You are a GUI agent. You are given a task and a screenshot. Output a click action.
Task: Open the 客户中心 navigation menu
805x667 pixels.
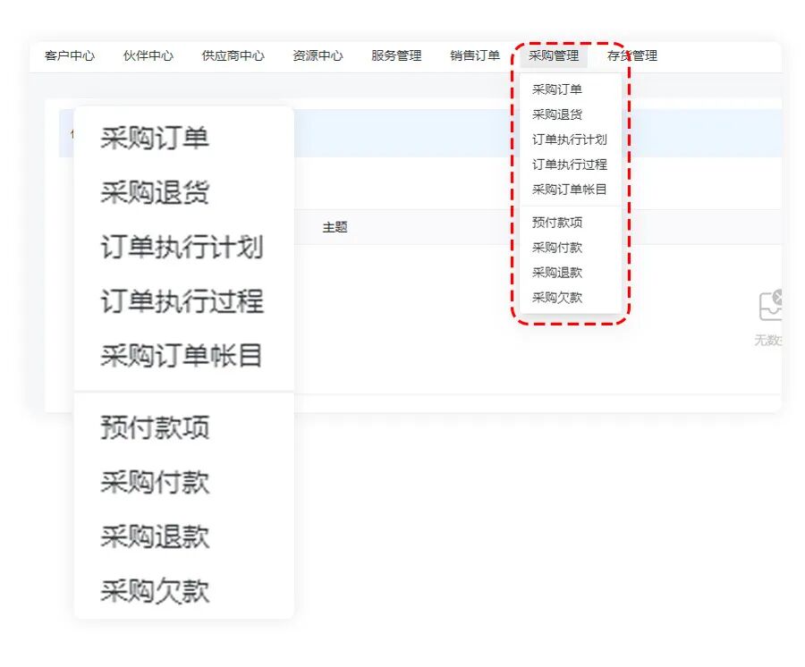coord(69,55)
